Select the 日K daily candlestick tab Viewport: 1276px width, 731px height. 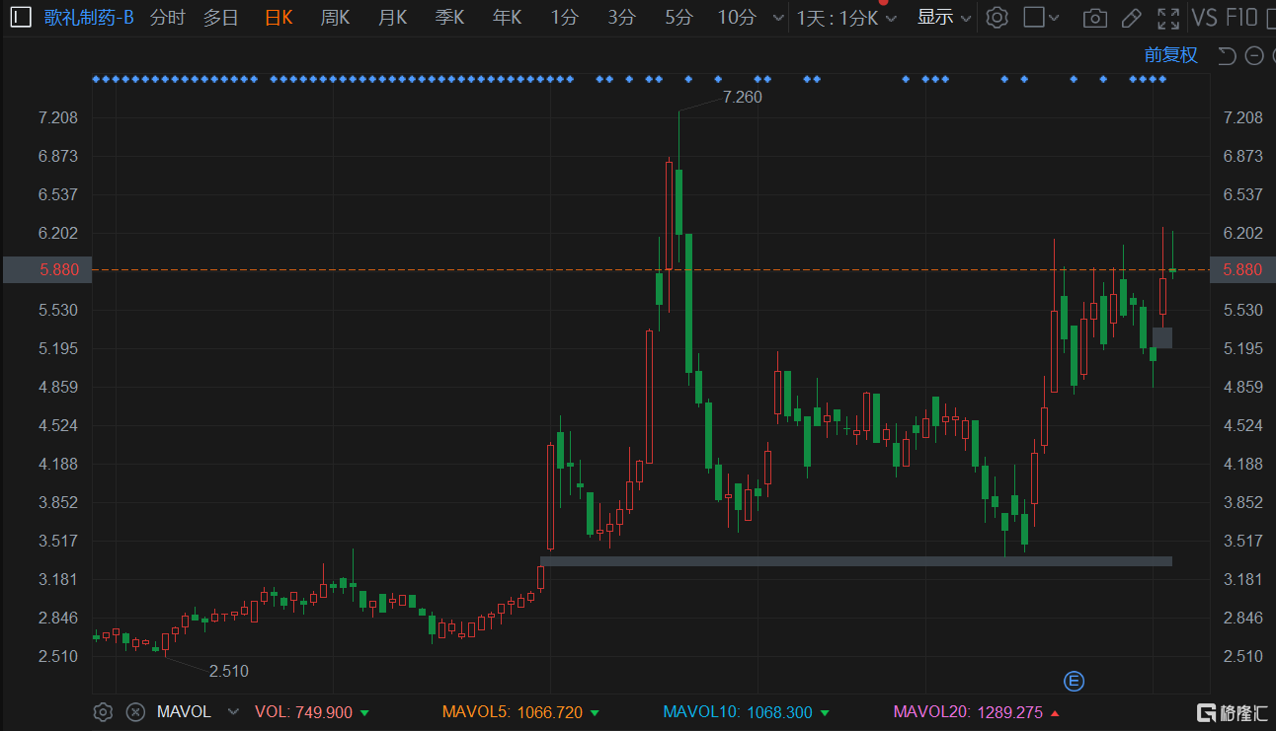point(279,18)
